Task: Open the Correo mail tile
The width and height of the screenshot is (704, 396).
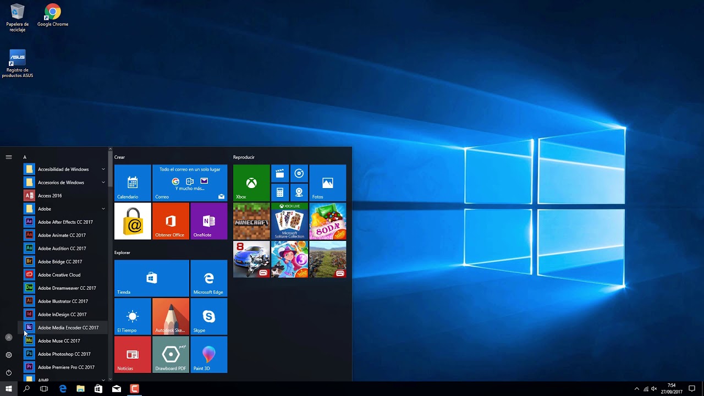Action: pos(190,183)
